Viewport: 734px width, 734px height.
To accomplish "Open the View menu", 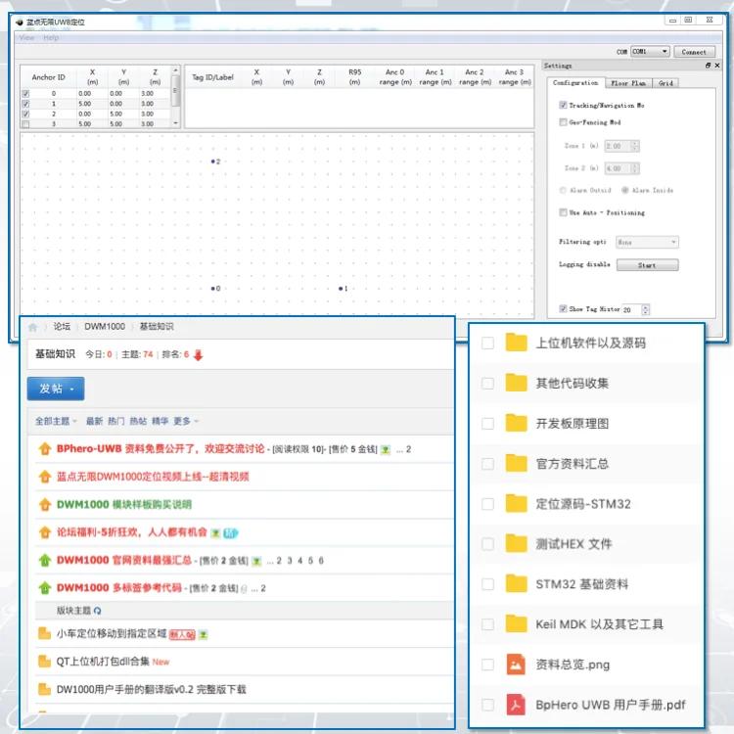I will [x=26, y=37].
